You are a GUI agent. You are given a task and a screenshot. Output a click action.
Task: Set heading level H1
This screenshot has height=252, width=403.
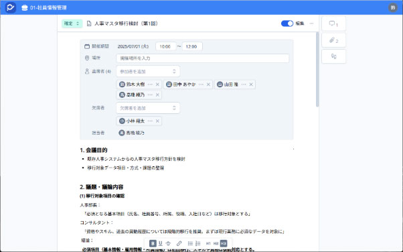(x=208, y=243)
